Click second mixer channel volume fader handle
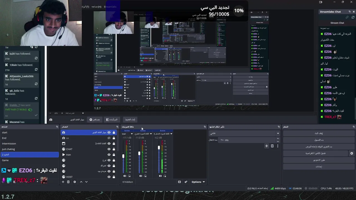 (139, 153)
